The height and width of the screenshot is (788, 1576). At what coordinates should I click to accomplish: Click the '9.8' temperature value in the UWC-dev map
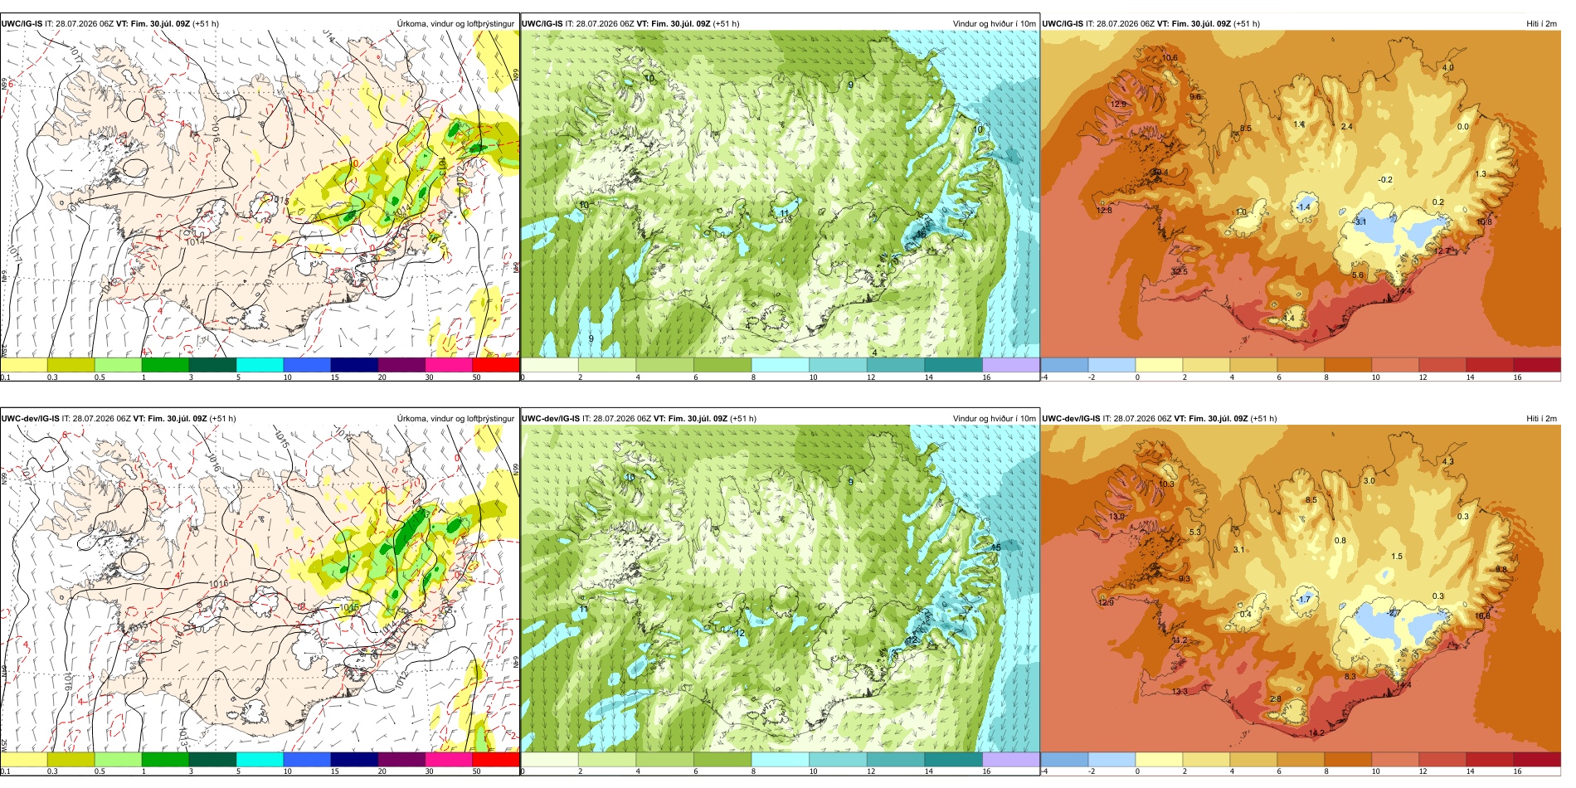click(x=1501, y=569)
